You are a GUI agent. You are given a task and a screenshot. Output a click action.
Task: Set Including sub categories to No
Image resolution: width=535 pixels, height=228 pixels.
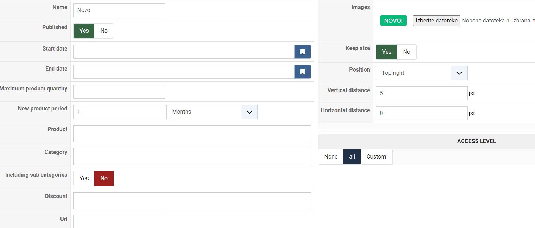(x=104, y=179)
